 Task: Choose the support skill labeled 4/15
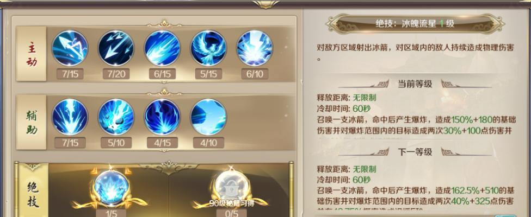click(162, 117)
